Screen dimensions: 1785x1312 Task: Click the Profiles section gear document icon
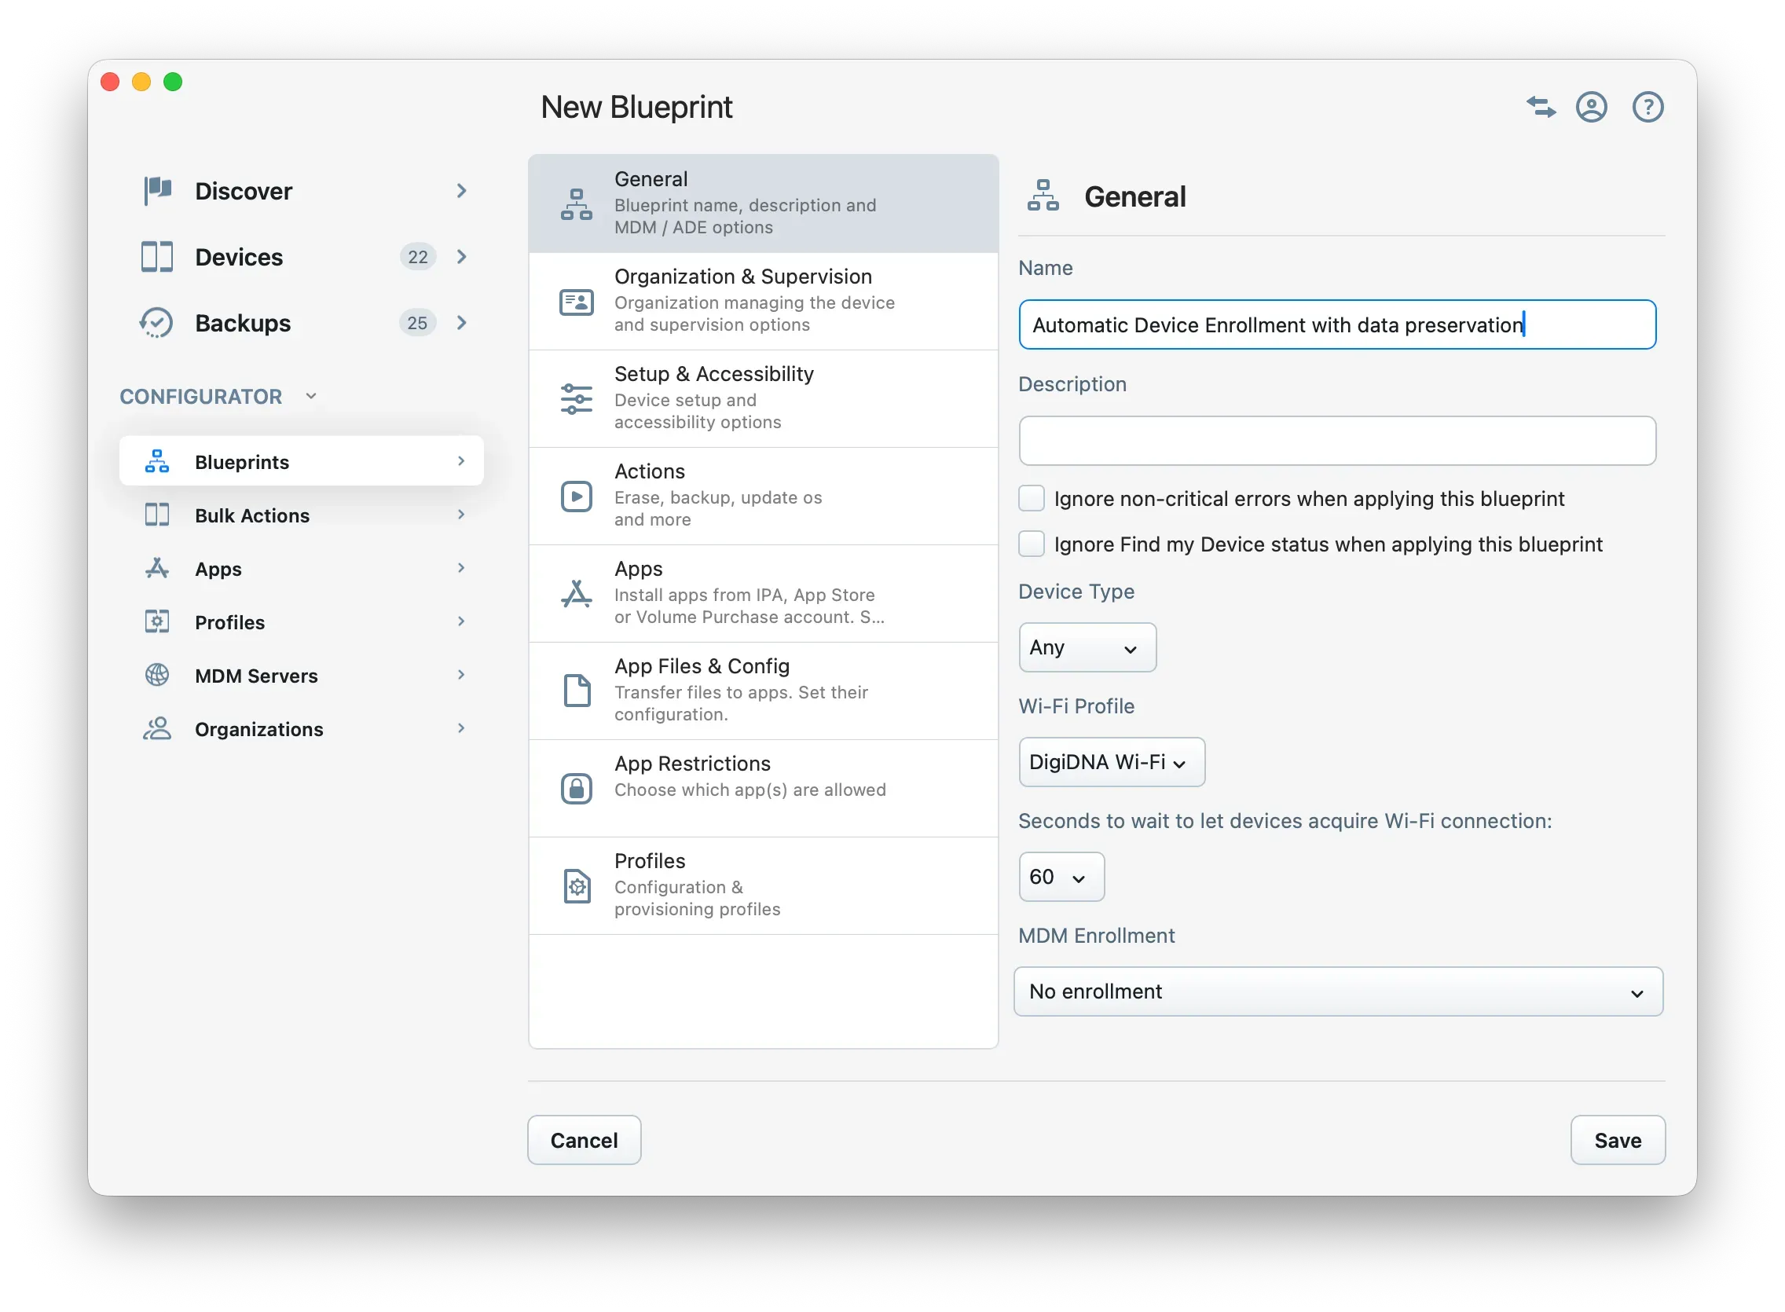(577, 886)
